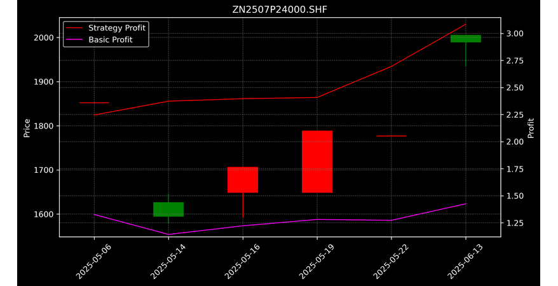558x286 pixels.
Task: Click the 1700 price tick label
Action: (x=43, y=170)
